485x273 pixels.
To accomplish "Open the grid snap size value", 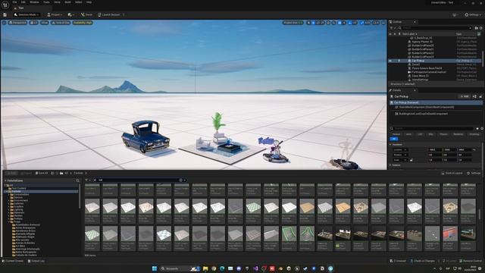I will click(344, 23).
